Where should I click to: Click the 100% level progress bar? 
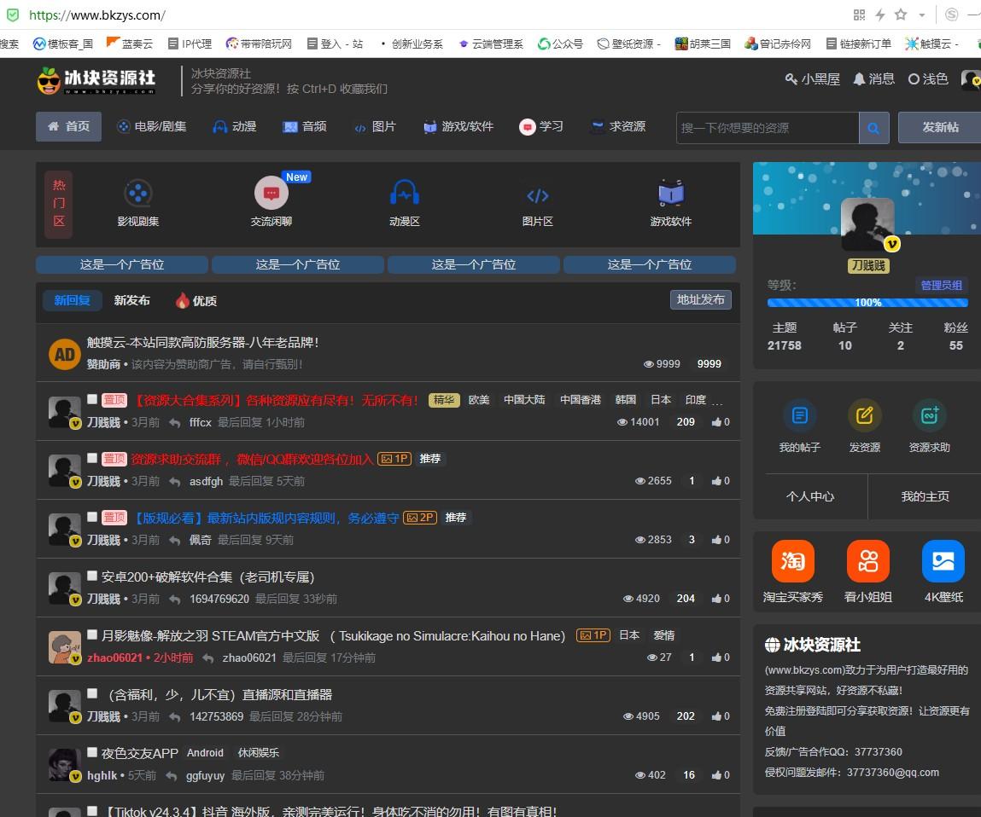click(867, 303)
